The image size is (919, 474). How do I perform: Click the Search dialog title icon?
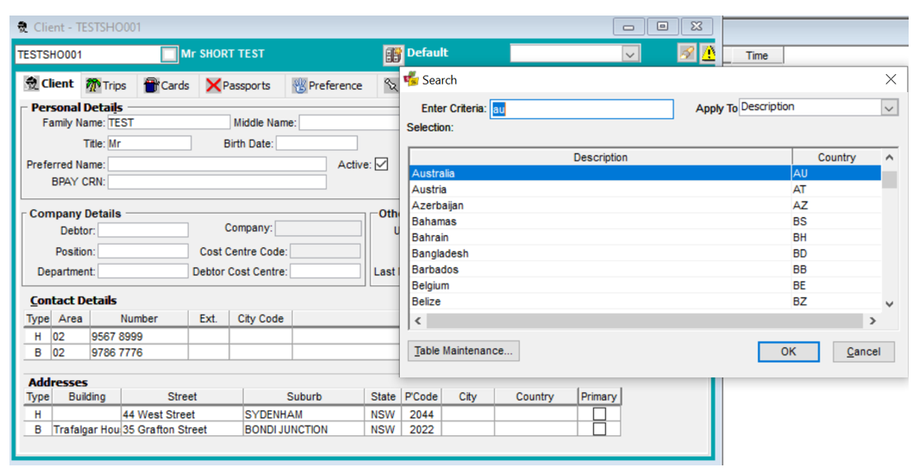411,79
